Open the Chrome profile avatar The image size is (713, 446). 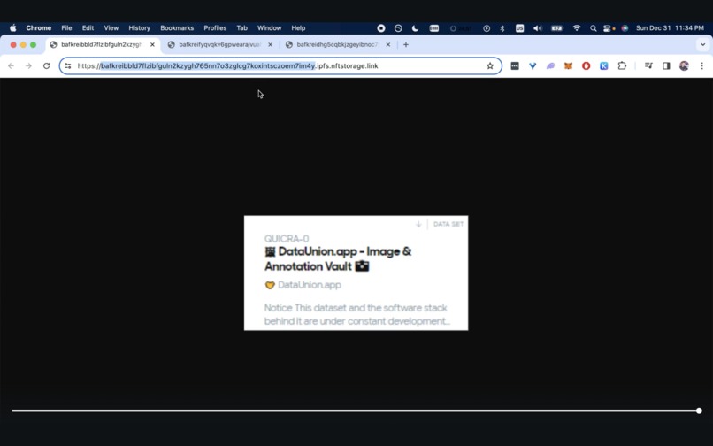click(x=684, y=66)
